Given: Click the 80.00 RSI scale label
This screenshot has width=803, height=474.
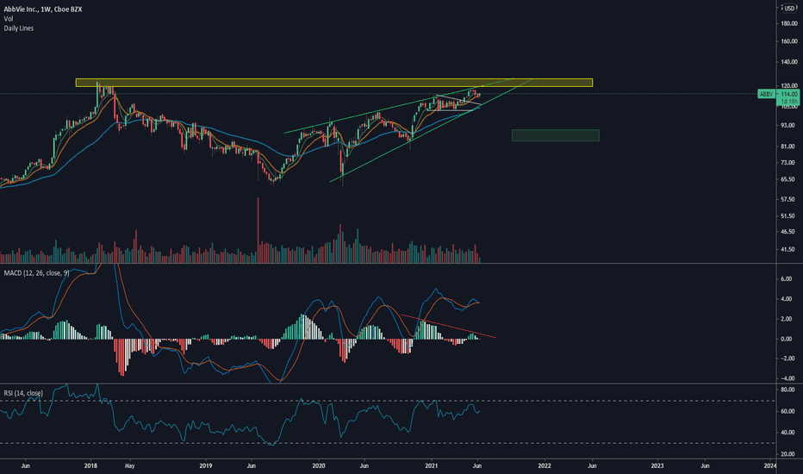Looking at the screenshot, I should (x=787, y=390).
